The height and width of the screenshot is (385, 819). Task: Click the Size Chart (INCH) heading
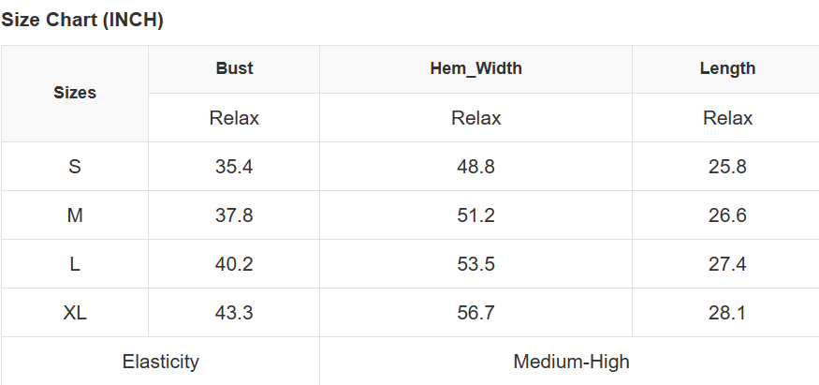click(x=82, y=21)
